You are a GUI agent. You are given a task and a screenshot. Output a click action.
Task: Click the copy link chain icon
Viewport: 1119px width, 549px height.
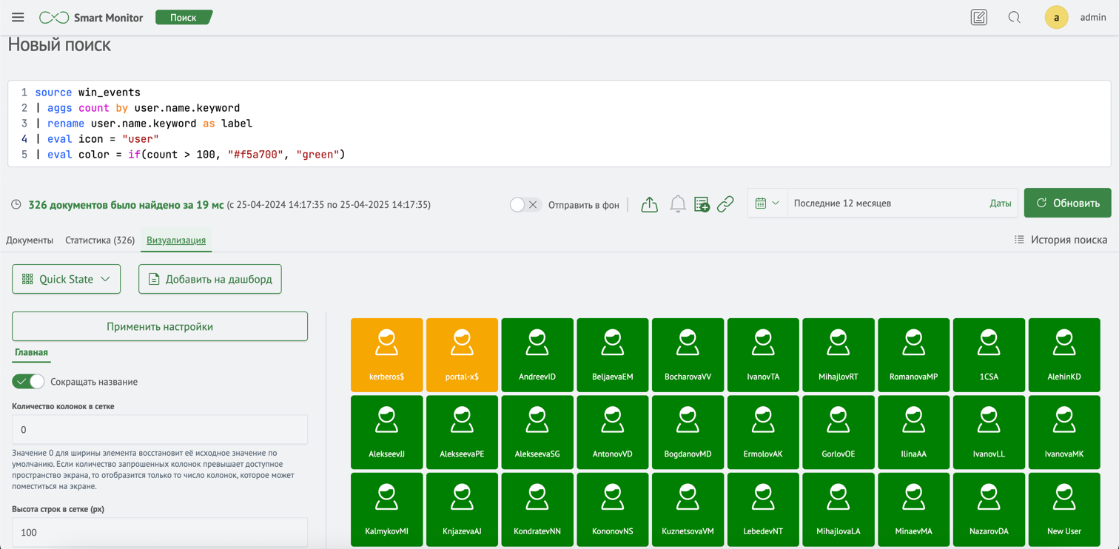tap(725, 204)
